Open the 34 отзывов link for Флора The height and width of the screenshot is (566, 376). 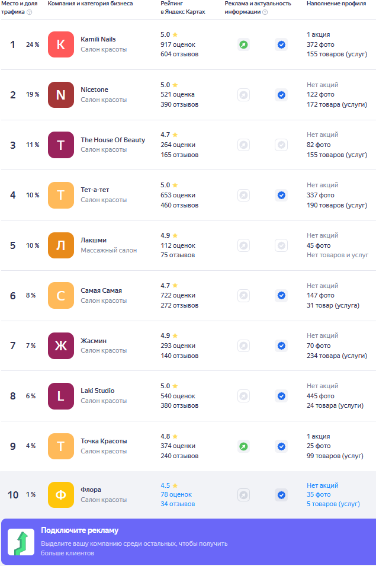click(x=178, y=504)
